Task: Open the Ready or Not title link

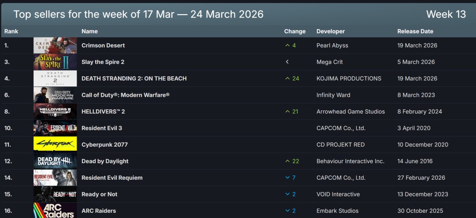Action: pos(100,194)
